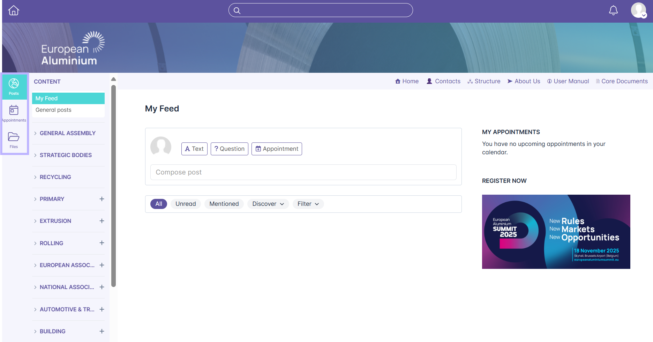The height and width of the screenshot is (342, 653).
Task: Toggle the All feed filter
Action: [159, 204]
